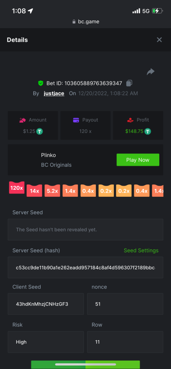
Task: Click the Client Seed field
Action: tap(46, 304)
